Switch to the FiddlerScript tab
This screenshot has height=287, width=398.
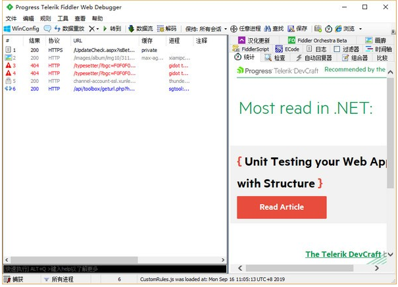tap(251, 49)
